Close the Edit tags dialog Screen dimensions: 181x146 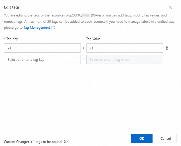tap(170, 7)
